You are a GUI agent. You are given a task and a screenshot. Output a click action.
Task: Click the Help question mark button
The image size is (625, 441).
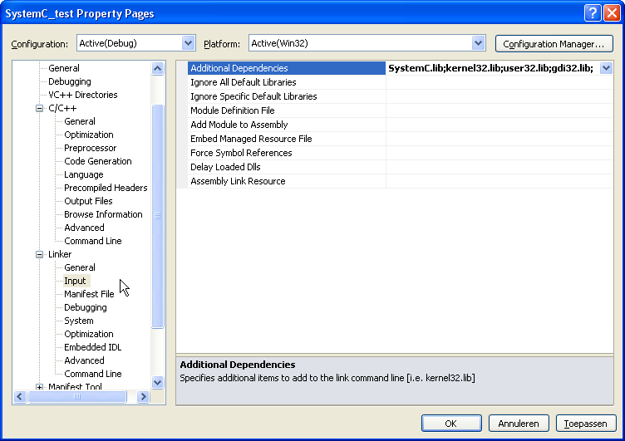(x=593, y=13)
